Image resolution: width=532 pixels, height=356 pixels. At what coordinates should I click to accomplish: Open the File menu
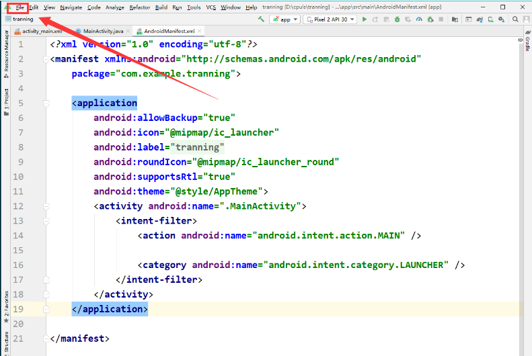[20, 7]
